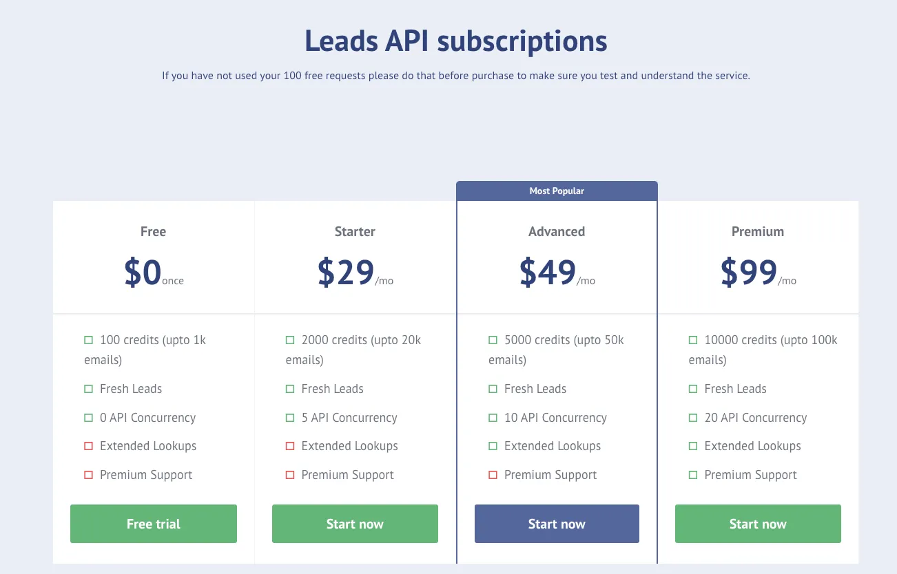The height and width of the screenshot is (574, 897).
Task: Click red square beside Starter plan Premium Support
Action: (x=290, y=475)
